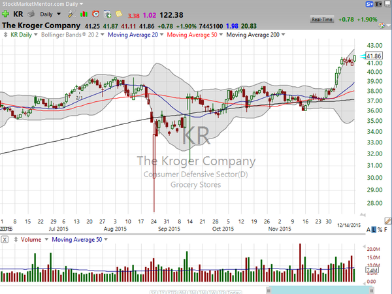Click the magenta 1.02 value
The image size is (392, 294).
(150, 16)
